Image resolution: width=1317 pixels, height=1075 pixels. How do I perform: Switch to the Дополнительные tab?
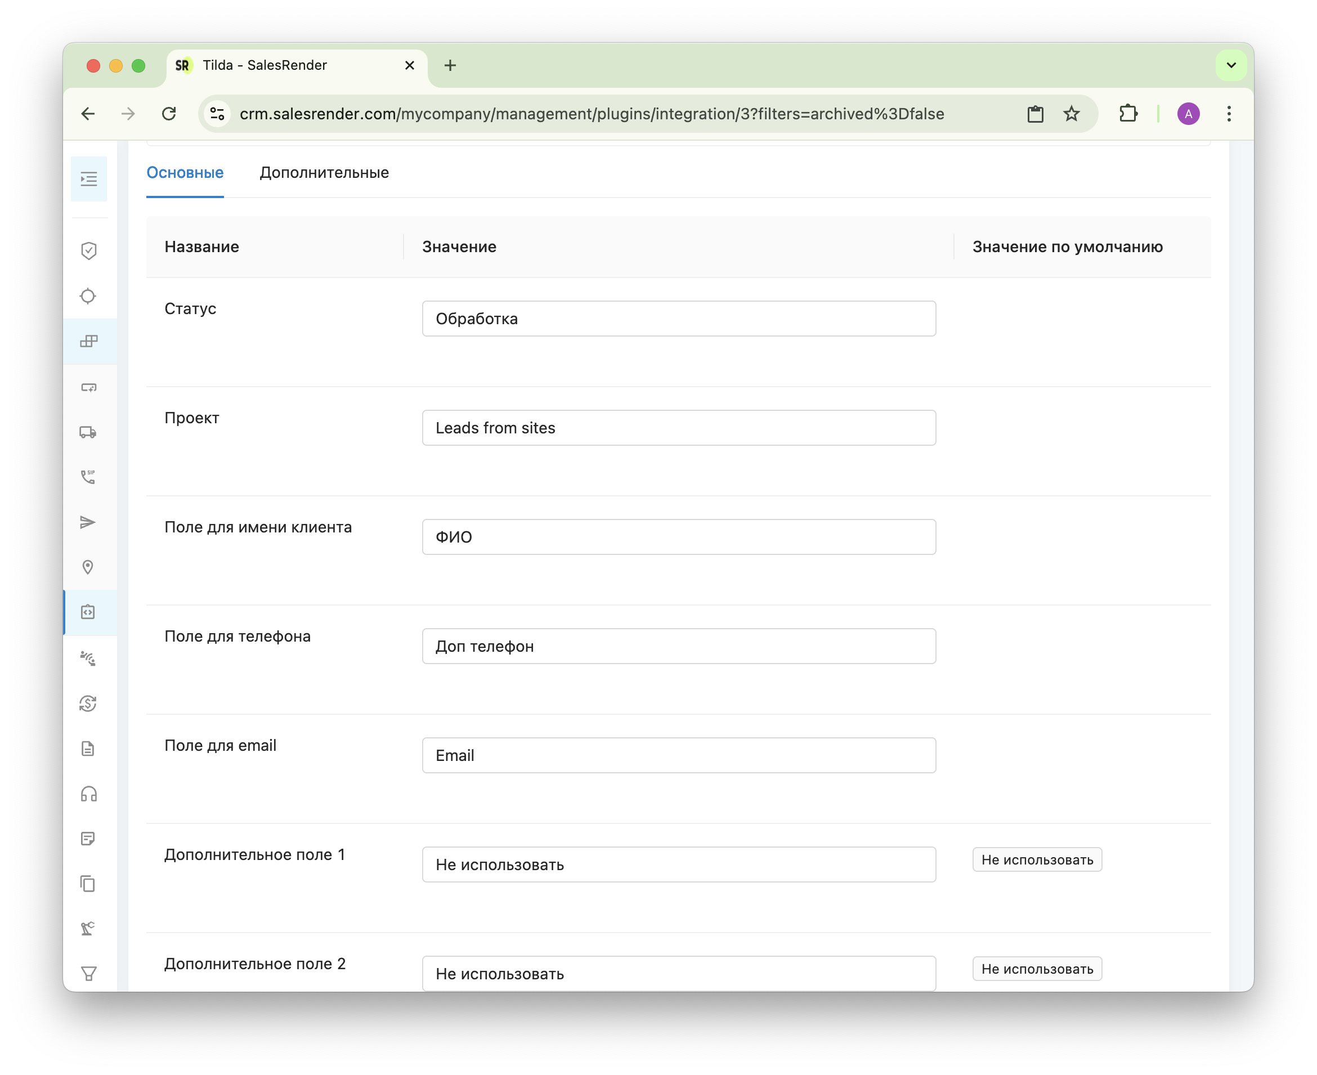pos(324,173)
